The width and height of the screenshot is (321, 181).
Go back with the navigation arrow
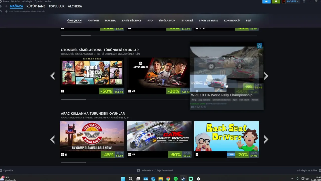(1, 6)
